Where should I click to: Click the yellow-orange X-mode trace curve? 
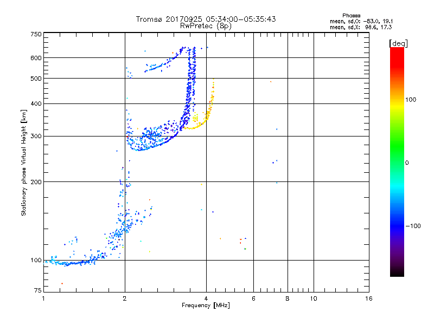coord(207,115)
